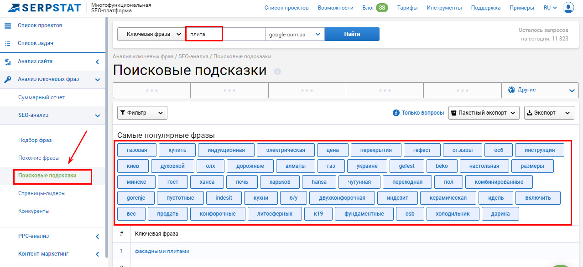Click Анализ ключевых фраз breadcrumb link

143,56
